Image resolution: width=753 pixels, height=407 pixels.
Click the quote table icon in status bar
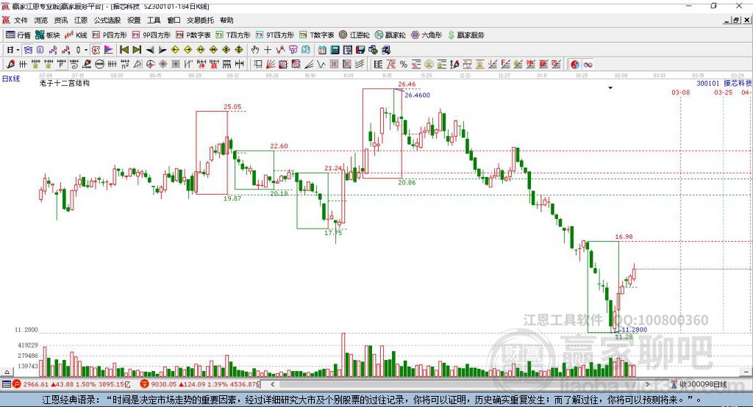tap(6, 384)
